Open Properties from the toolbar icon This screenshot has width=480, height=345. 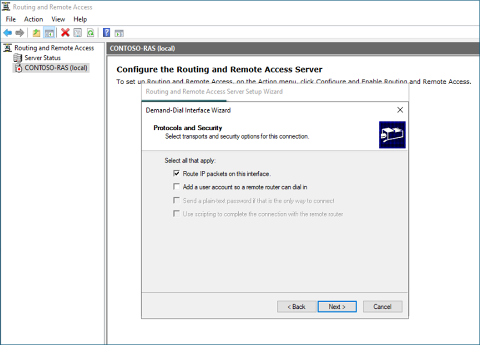point(78,33)
